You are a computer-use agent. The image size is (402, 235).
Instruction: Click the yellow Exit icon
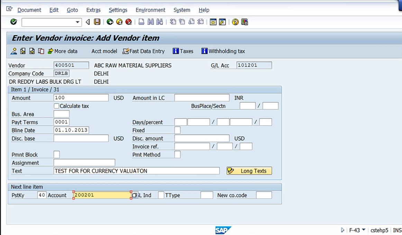(119, 22)
